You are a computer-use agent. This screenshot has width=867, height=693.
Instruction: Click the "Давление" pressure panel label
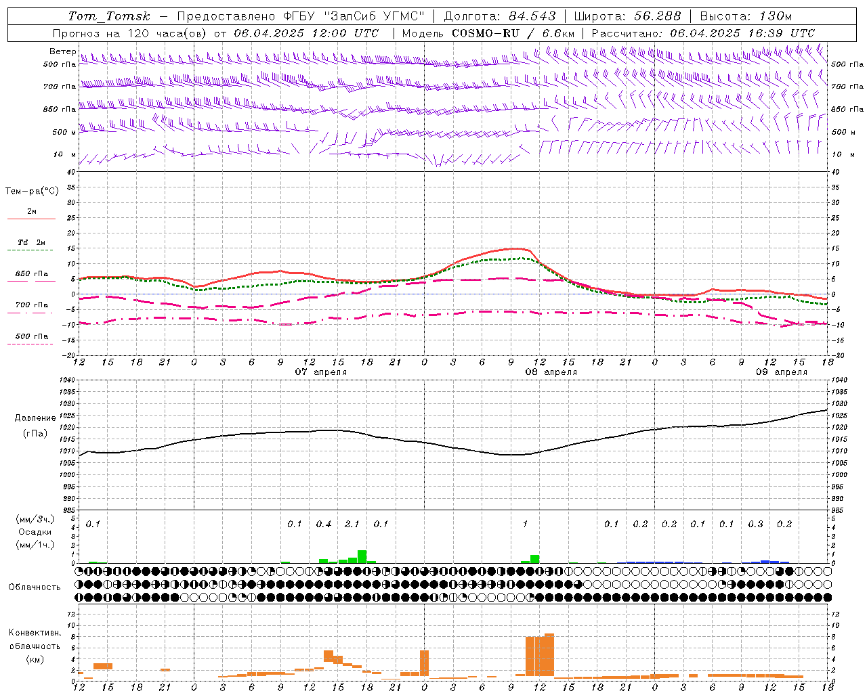(x=35, y=418)
